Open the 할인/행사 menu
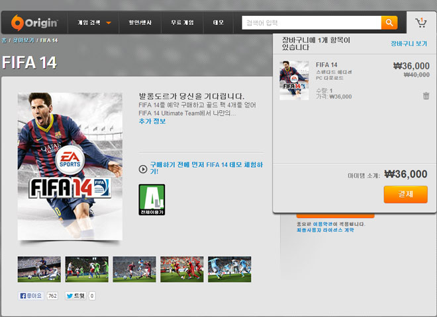This screenshot has height=317, width=437. (x=140, y=22)
